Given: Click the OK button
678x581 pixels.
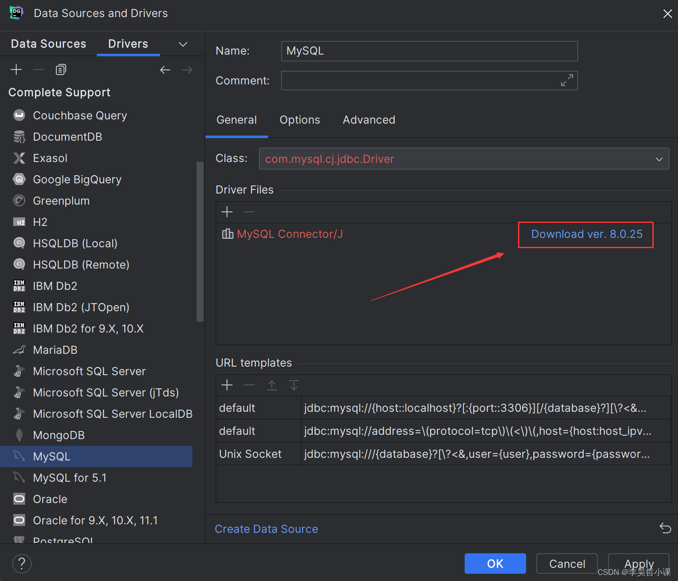Looking at the screenshot, I should point(495,564).
